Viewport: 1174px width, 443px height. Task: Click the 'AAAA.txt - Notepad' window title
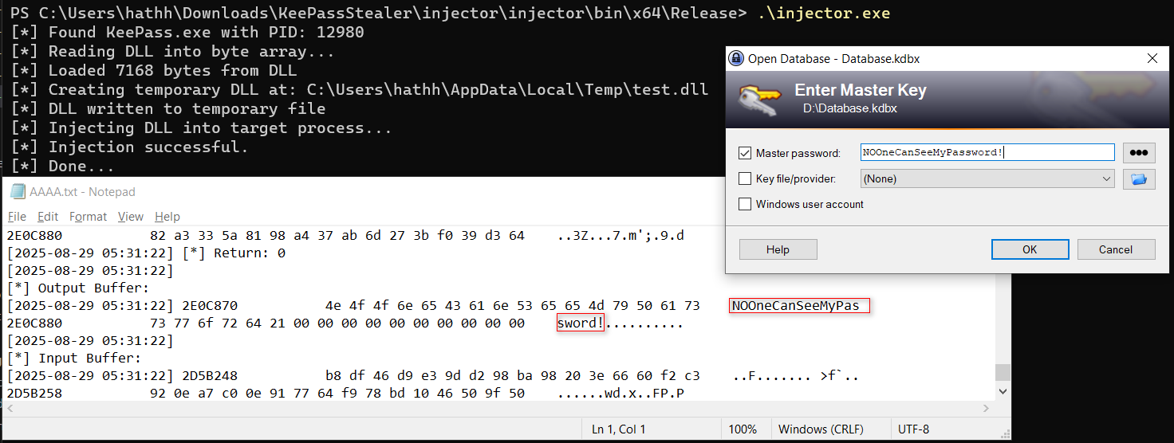83,191
